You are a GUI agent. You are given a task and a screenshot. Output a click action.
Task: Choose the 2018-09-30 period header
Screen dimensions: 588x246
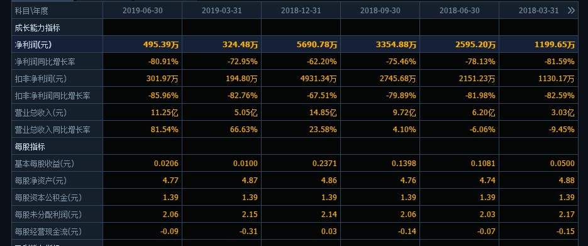[380, 11]
